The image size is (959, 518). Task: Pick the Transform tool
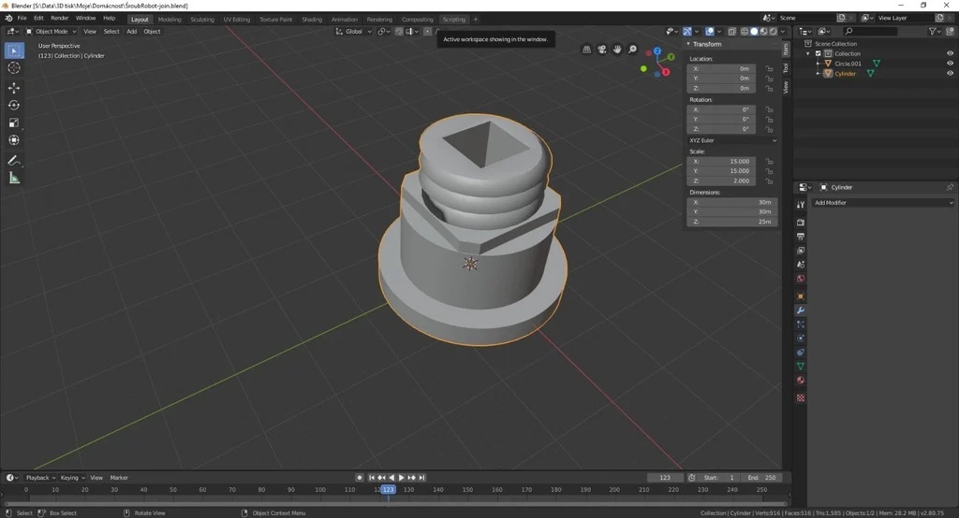[14, 140]
